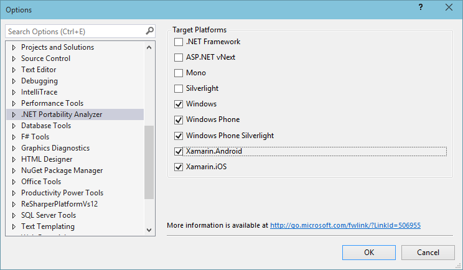
Task: Click the search magnifier icon
Action: pyautogui.click(x=149, y=31)
